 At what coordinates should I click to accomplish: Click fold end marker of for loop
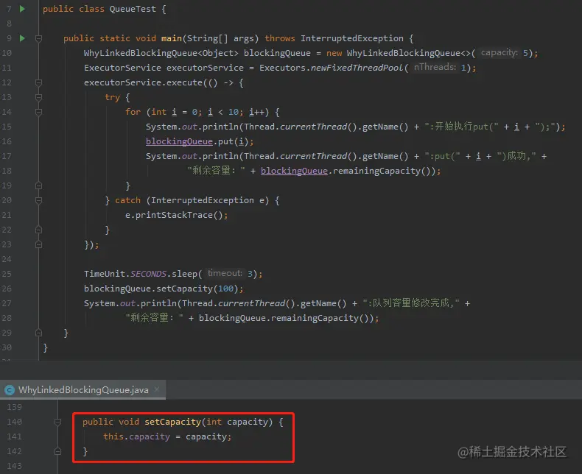pyautogui.click(x=38, y=185)
